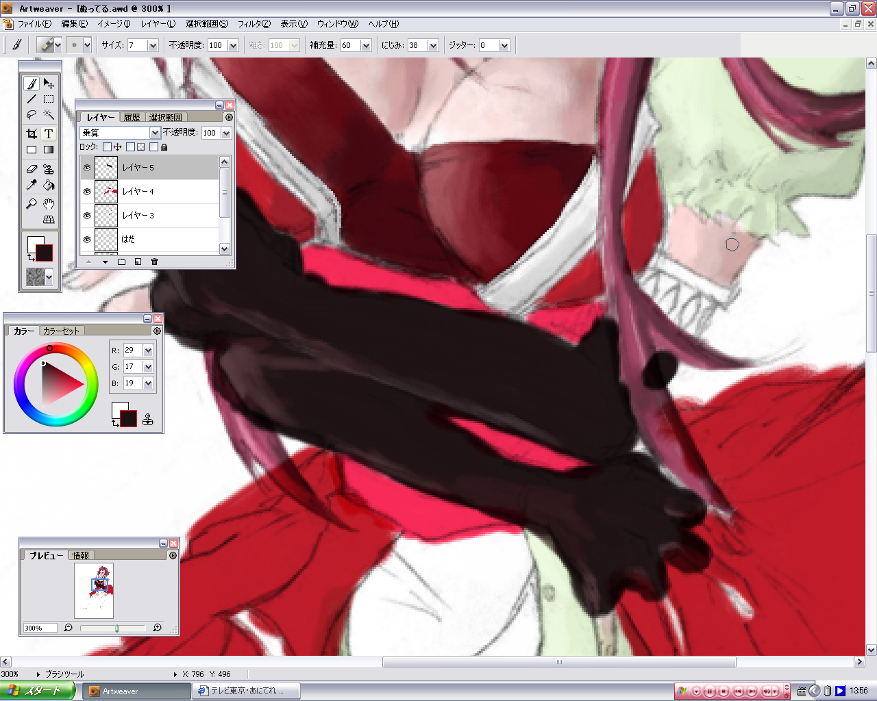Expand the toolbar 不透明度 opacity dropdown
Image resolution: width=877 pixels, height=701 pixels.
233,45
